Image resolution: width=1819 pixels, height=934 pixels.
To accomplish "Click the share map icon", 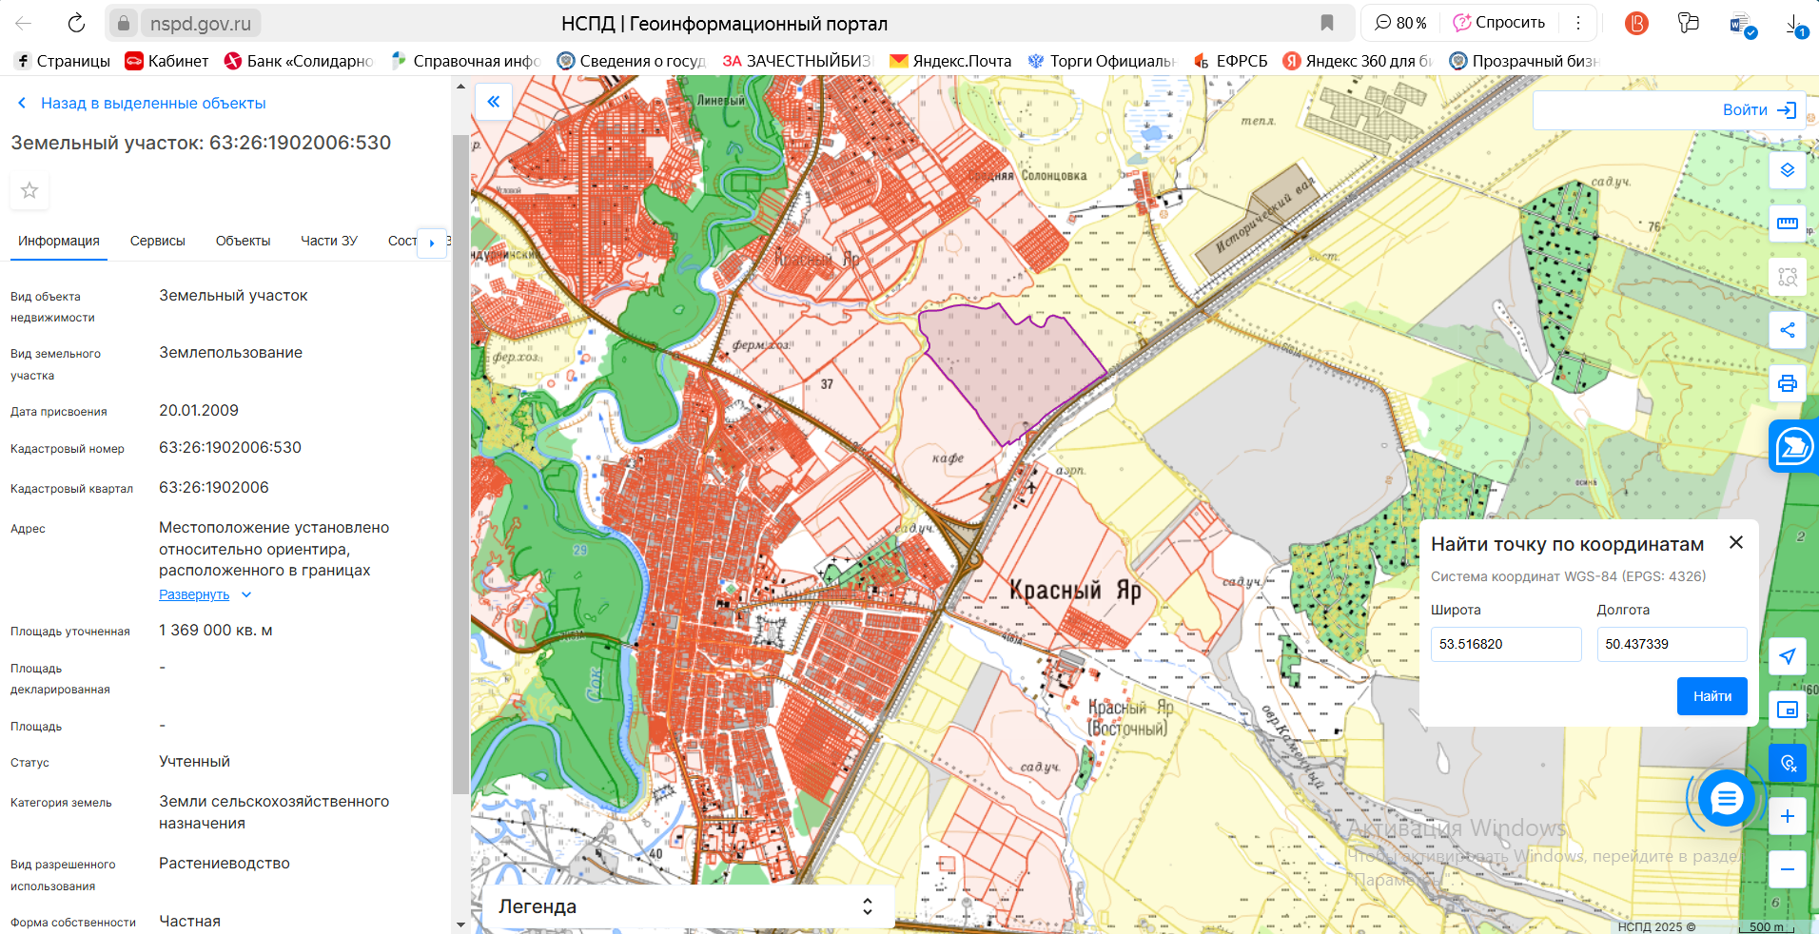I will [x=1787, y=330].
